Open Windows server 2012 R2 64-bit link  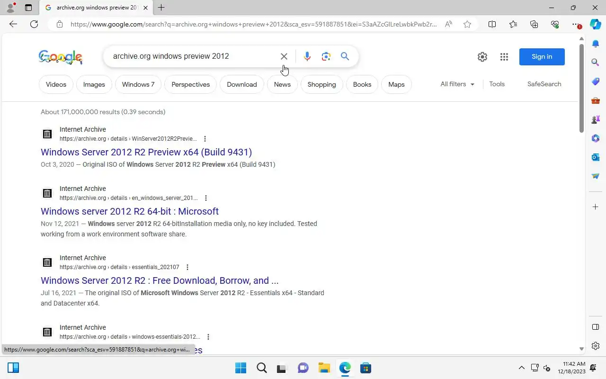pos(130,211)
